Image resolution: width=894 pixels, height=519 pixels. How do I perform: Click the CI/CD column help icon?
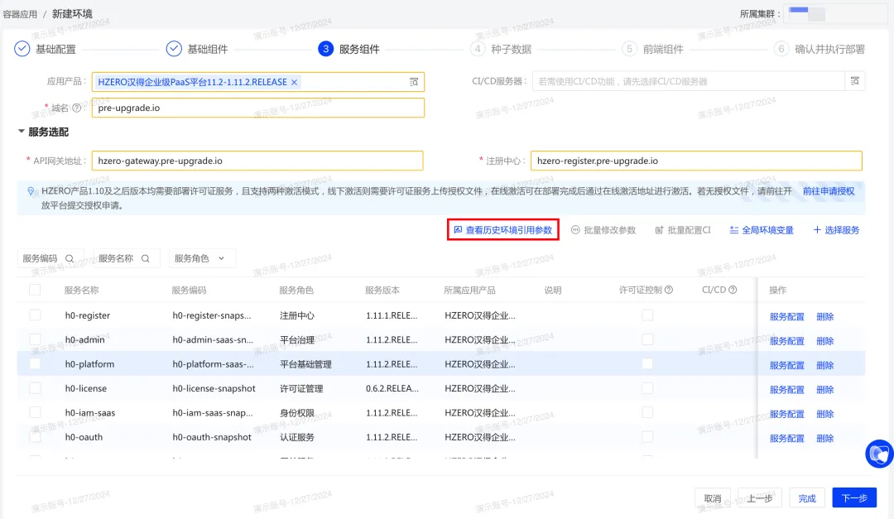pos(733,290)
